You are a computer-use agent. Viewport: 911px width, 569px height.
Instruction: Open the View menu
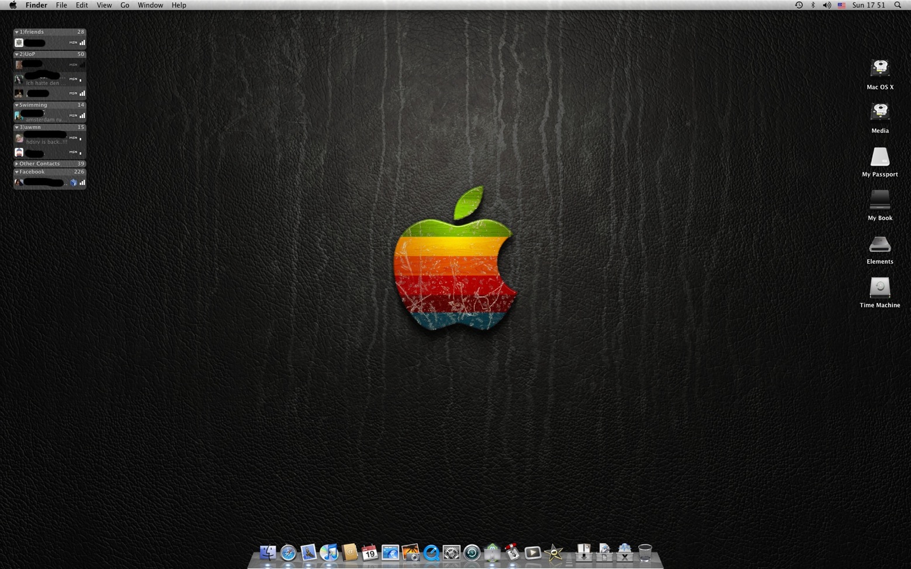(x=104, y=5)
